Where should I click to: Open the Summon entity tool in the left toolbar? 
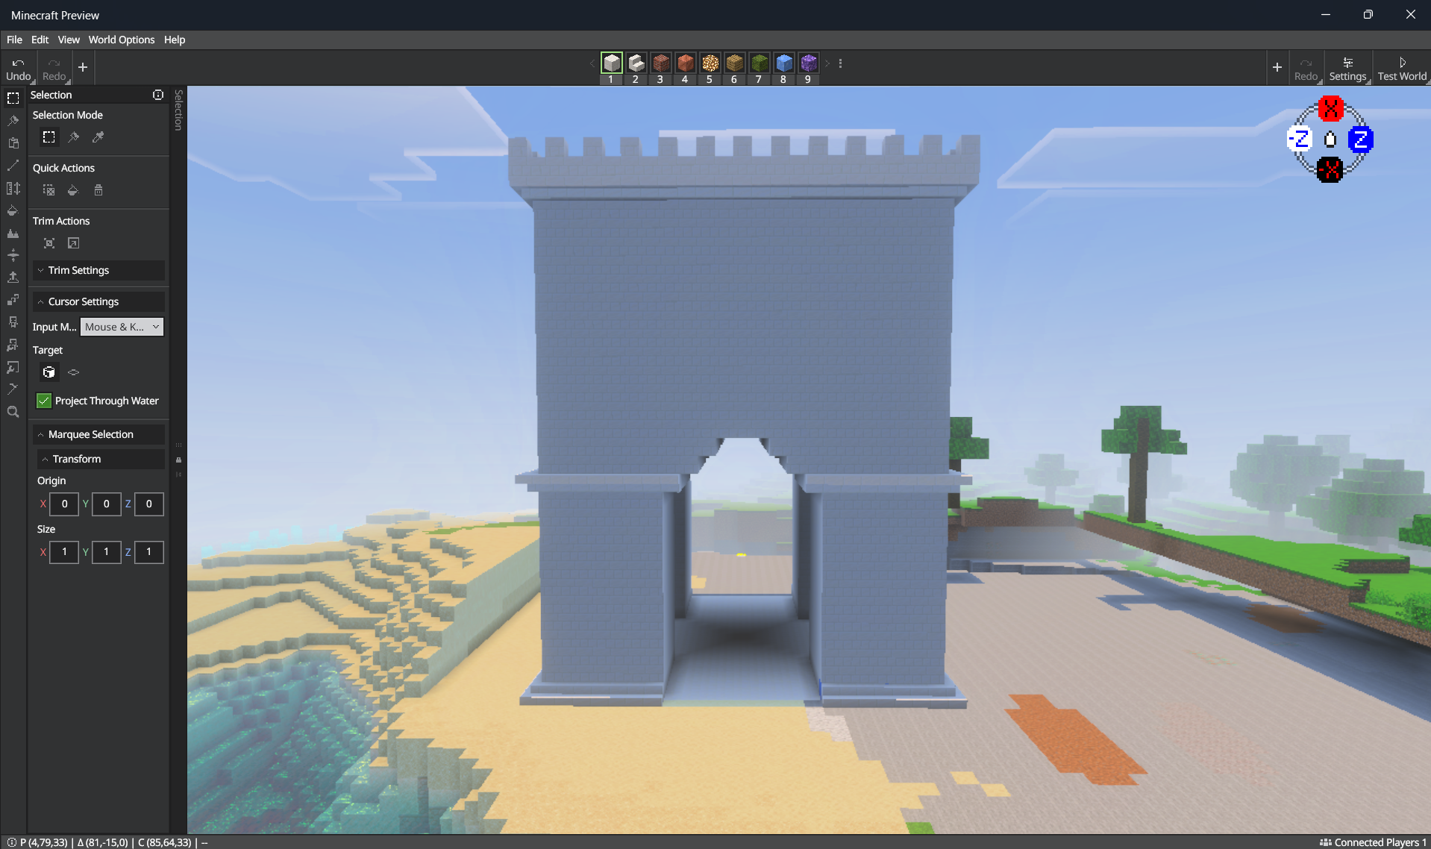[x=13, y=322]
